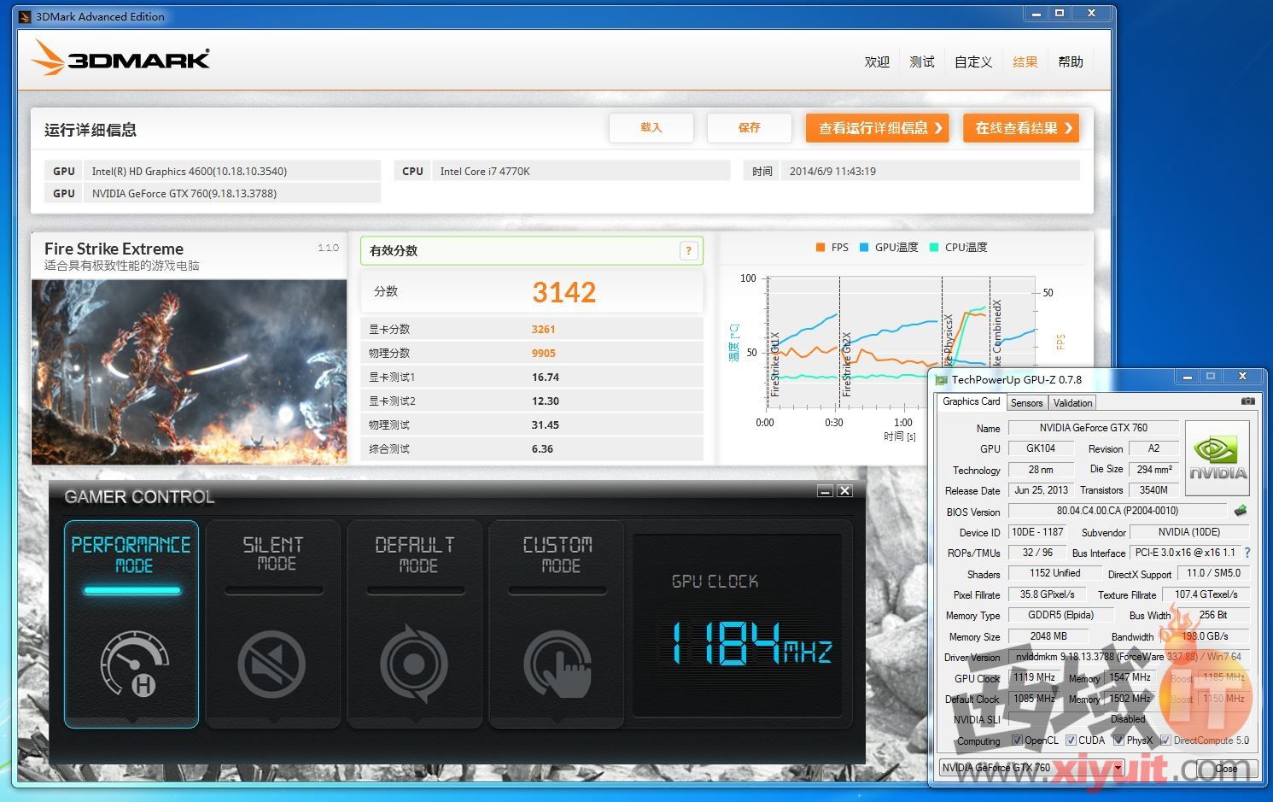Viewport: 1273px width, 802px height.
Task: Click the GPU-Z title bar app icon
Action: click(942, 380)
